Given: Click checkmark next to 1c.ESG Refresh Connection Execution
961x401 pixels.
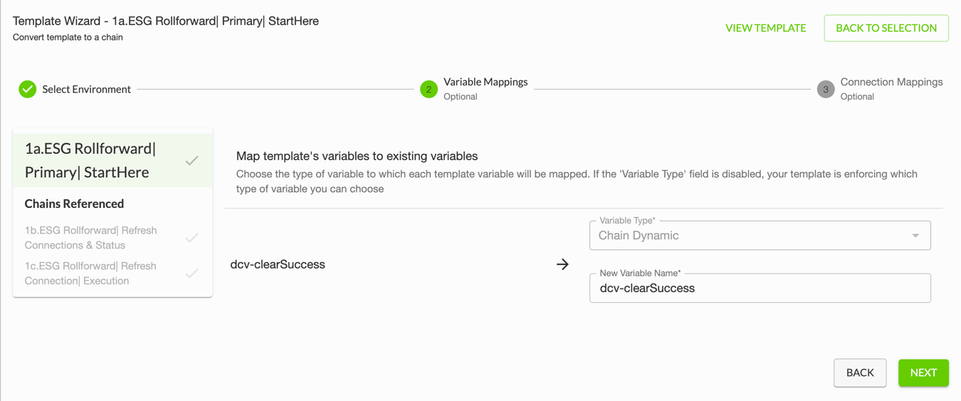Looking at the screenshot, I should point(191,274).
